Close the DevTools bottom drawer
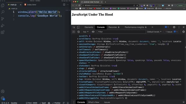 [183, 102]
